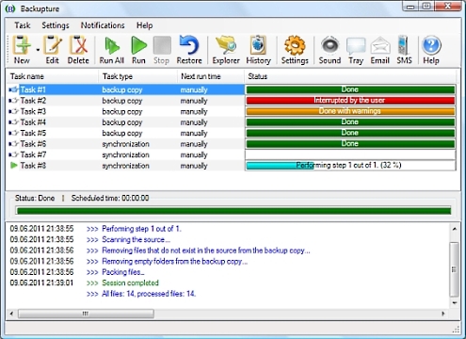Run All tasks from toolbar
The height and width of the screenshot is (339, 466).
[x=111, y=50]
